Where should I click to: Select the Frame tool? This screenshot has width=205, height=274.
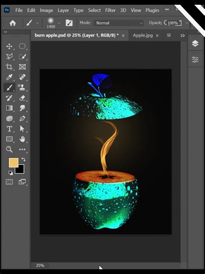(x=22, y=67)
